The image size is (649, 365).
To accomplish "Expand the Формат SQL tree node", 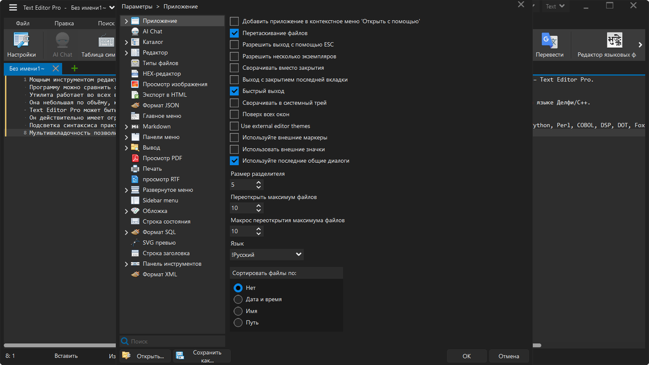I will point(126,232).
